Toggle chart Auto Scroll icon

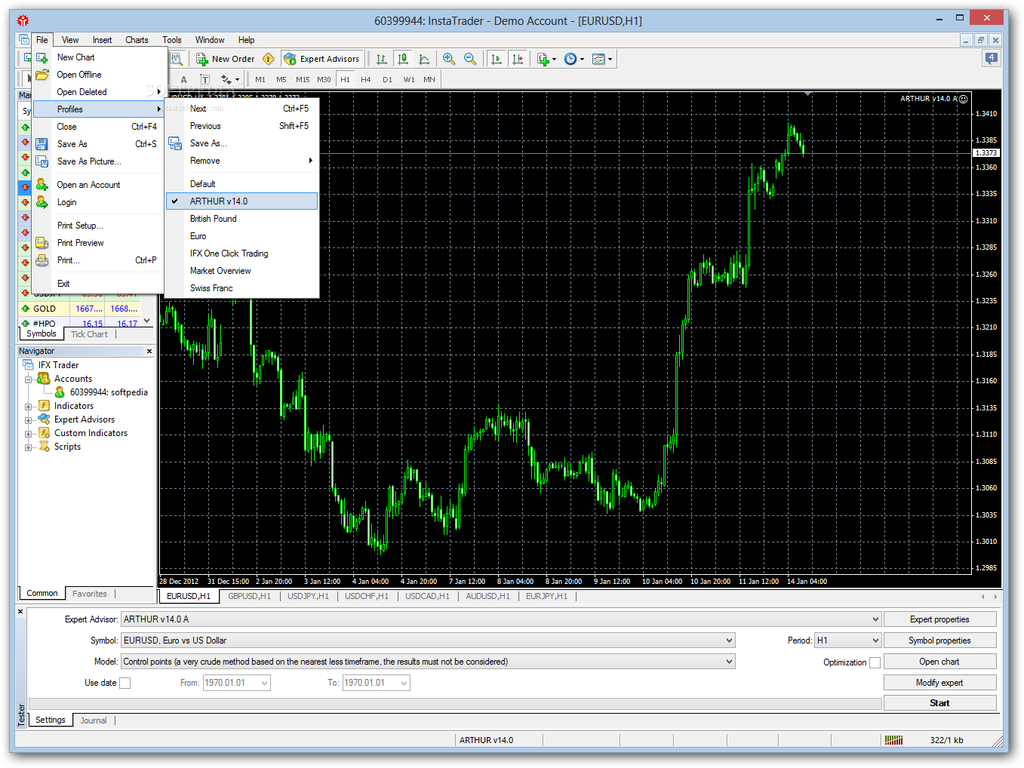coord(496,59)
